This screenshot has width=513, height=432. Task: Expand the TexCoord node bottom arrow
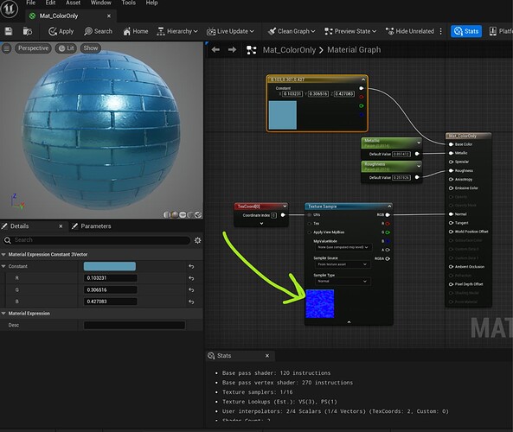point(261,224)
